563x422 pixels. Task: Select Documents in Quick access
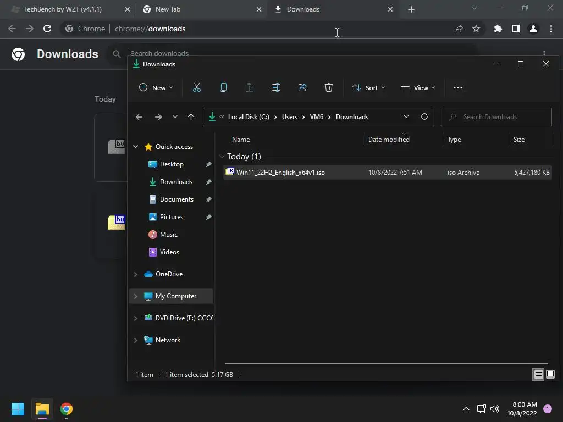pyautogui.click(x=176, y=199)
